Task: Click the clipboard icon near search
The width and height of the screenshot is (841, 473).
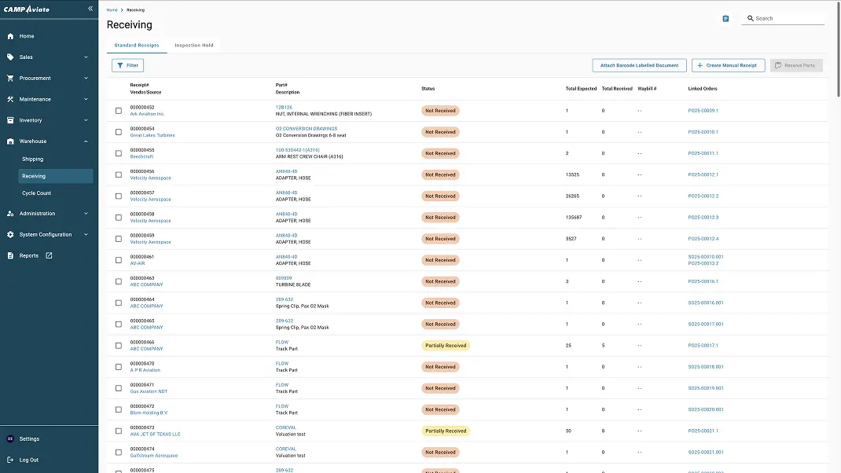Action: [725, 18]
